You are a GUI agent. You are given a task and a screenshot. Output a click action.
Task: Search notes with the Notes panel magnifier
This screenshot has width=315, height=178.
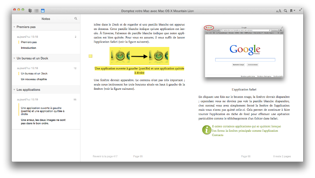pyautogui.click(x=76, y=19)
